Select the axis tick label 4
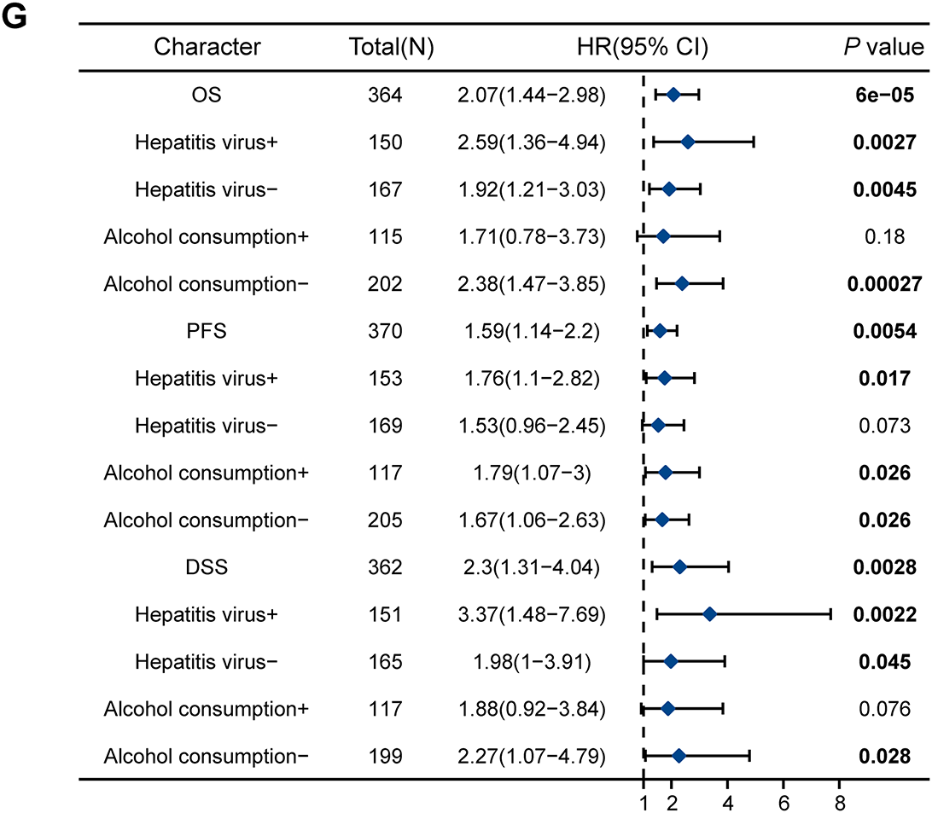 728,801
